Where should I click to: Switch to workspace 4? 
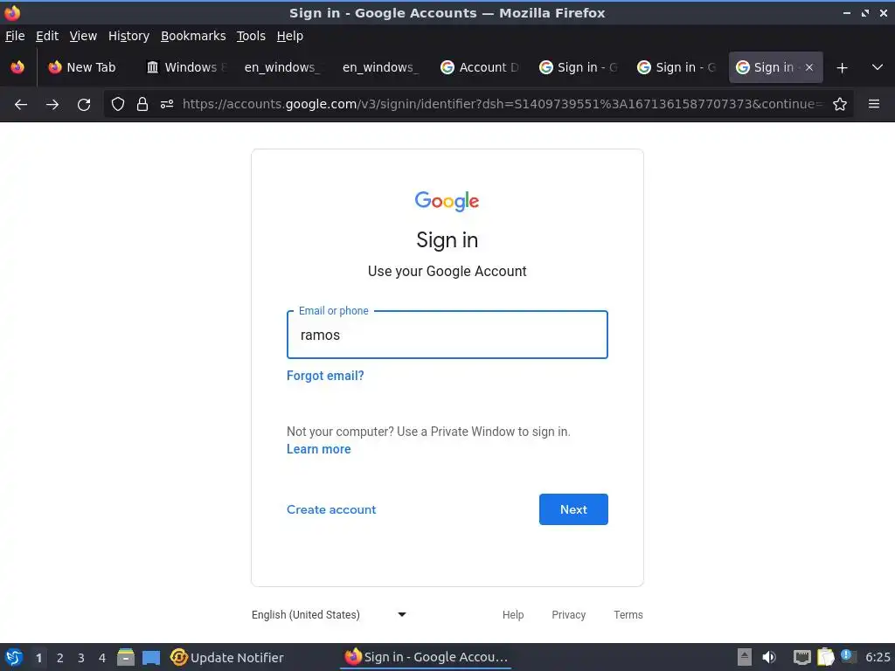click(x=102, y=658)
